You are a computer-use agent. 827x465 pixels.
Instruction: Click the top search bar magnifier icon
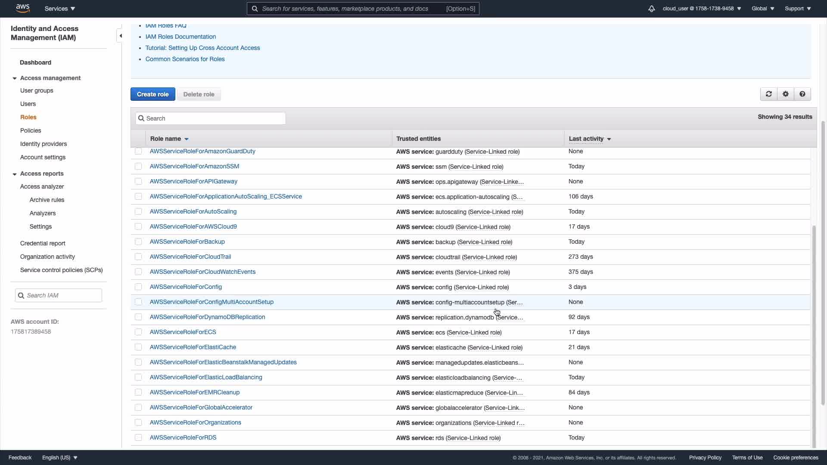[x=255, y=9]
